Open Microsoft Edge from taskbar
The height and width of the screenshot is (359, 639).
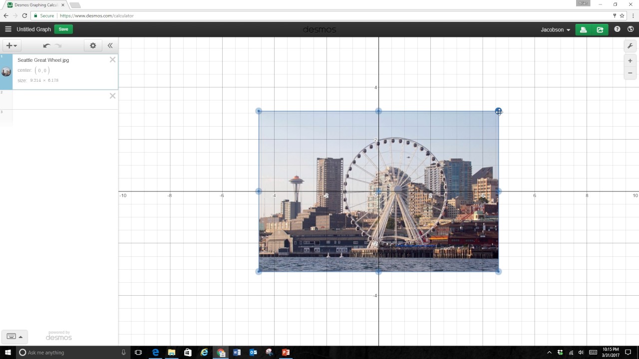tap(155, 353)
